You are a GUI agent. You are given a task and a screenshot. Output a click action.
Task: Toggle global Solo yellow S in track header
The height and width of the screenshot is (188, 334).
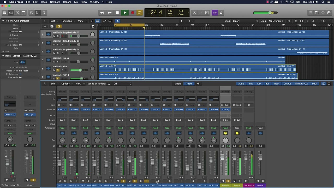(x=59, y=26)
